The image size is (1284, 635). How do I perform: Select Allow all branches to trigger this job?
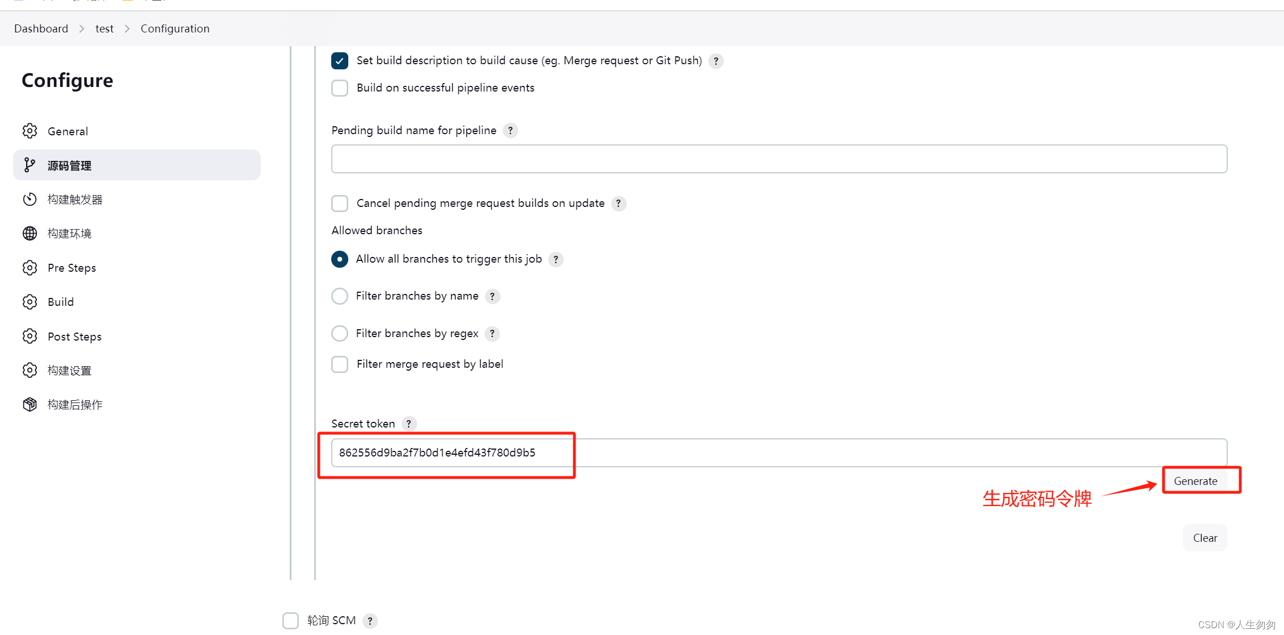pos(340,259)
